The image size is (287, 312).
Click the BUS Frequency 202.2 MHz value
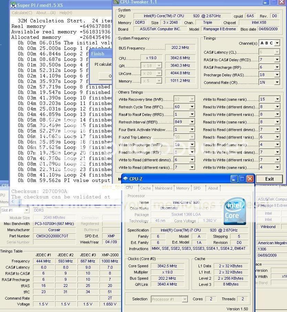180,47
